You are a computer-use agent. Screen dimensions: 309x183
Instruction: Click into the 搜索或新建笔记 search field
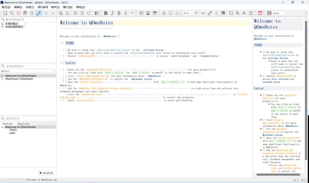pyautogui.click(x=30, y=66)
